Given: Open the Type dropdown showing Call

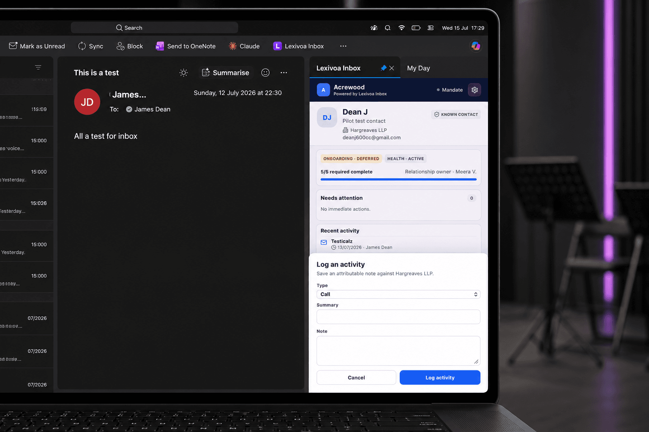Looking at the screenshot, I should (398, 294).
